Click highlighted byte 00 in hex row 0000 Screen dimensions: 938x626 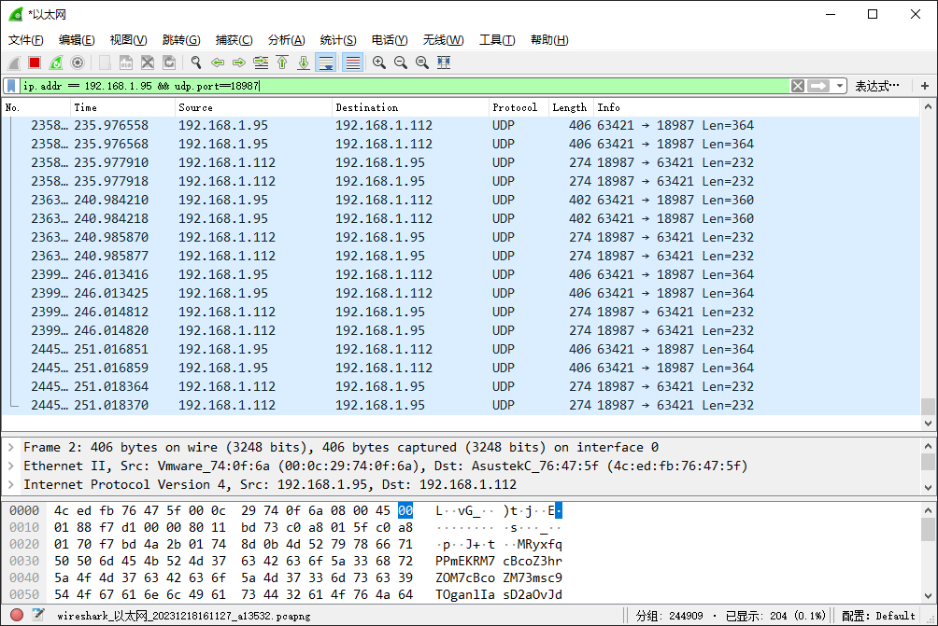(x=405, y=510)
